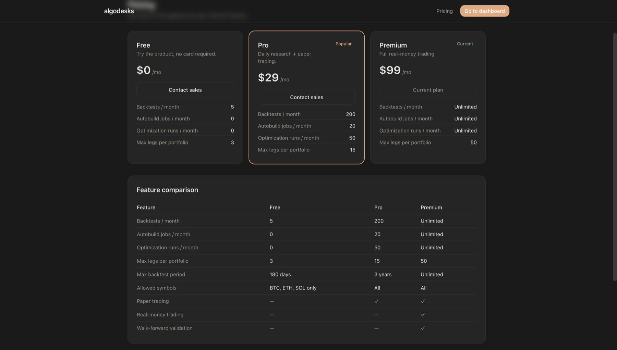
Task: Click the Free column header in comparison table
Action: 275,208
